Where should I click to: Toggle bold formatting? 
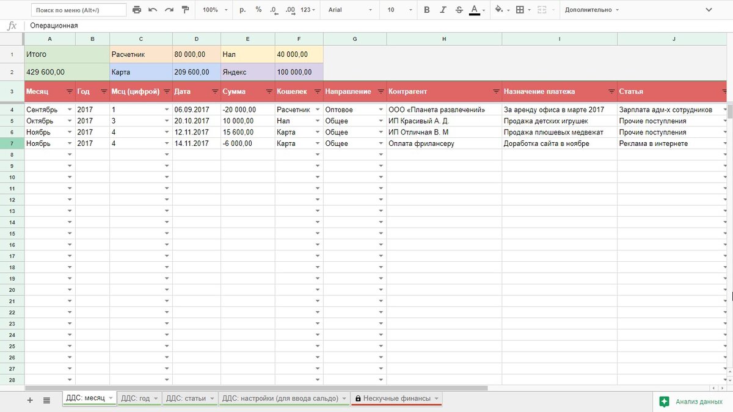[x=426, y=10]
